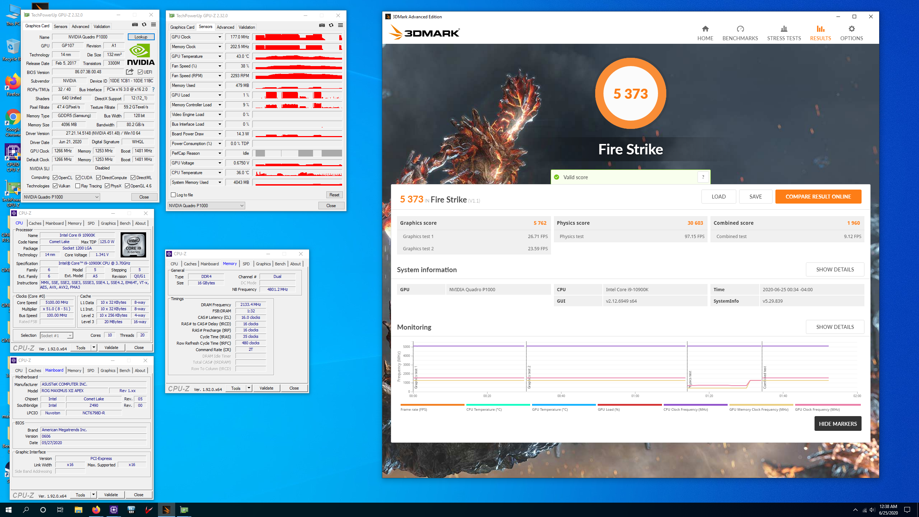Open Bench tab in CPU-Z Mainboard window
Screen dimensions: 919x517
click(x=125, y=371)
